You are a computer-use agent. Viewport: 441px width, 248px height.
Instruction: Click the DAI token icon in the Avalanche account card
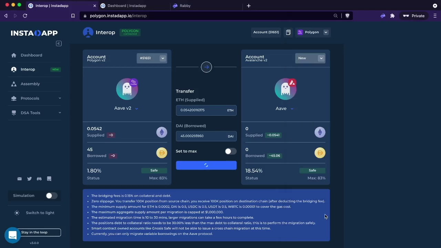(320, 153)
